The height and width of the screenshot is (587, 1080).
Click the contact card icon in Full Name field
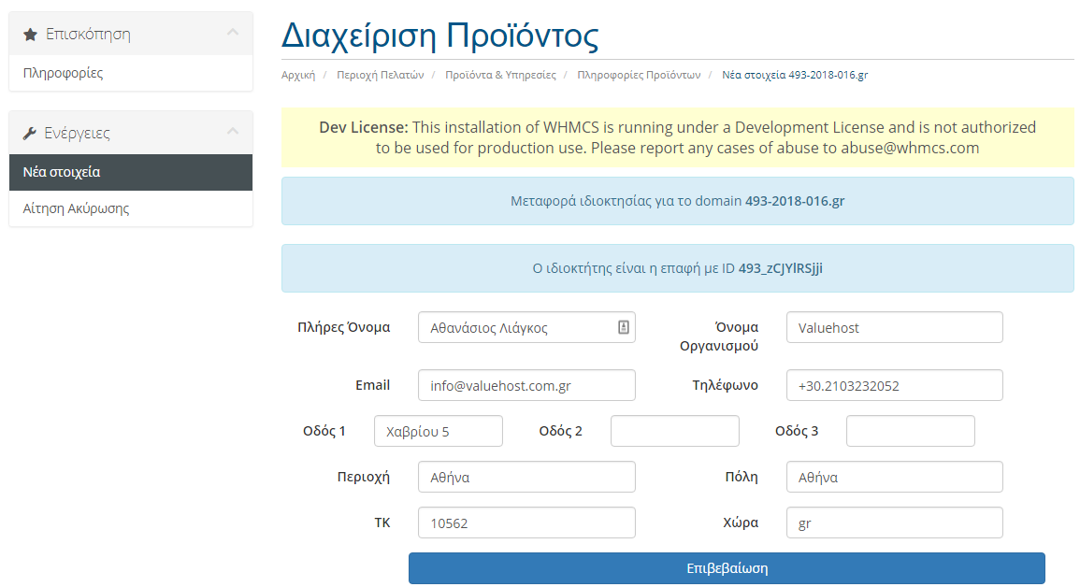click(x=624, y=327)
